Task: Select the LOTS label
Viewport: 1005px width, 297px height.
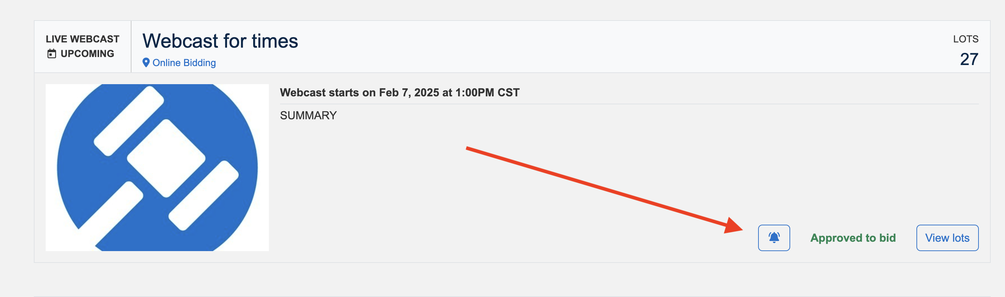Action: pyautogui.click(x=965, y=39)
